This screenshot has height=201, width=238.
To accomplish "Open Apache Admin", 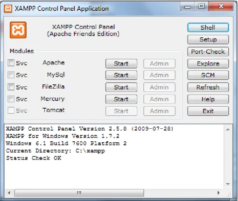I will click(x=159, y=63).
